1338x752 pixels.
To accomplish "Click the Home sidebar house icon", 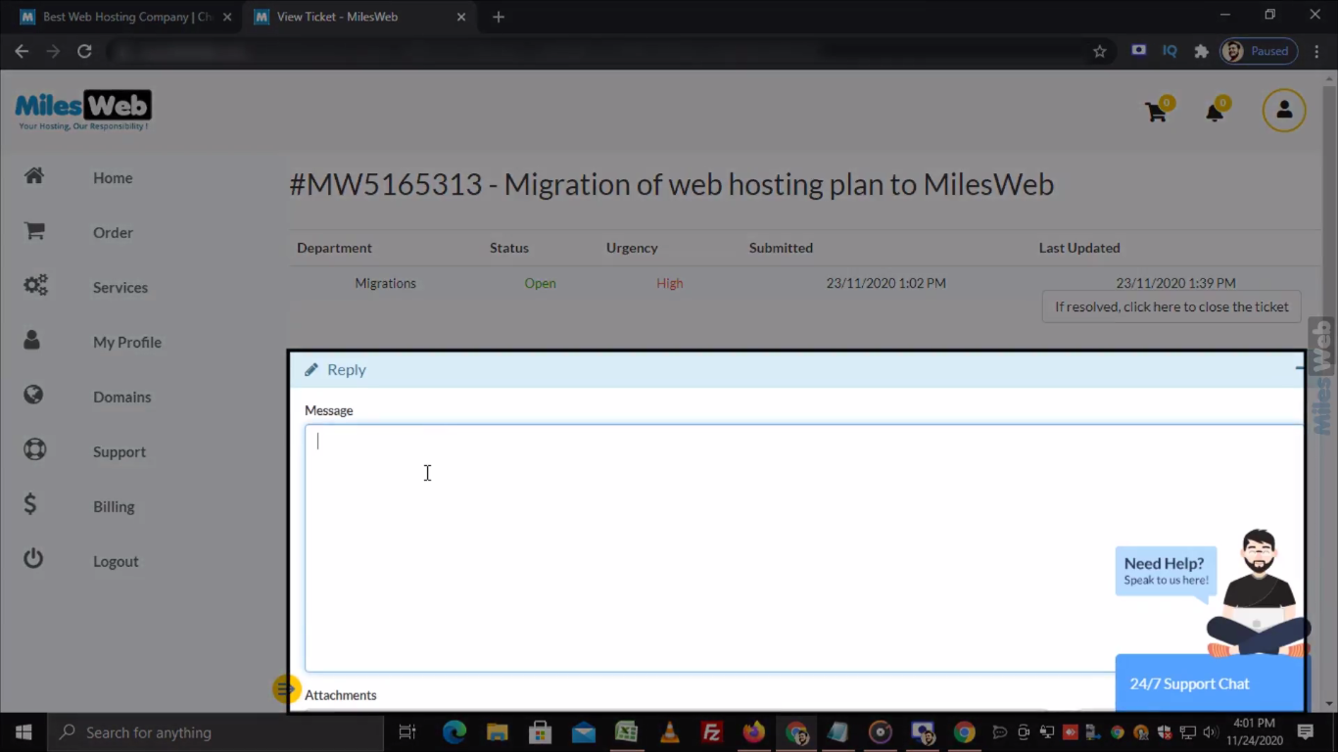I will click(x=34, y=176).
